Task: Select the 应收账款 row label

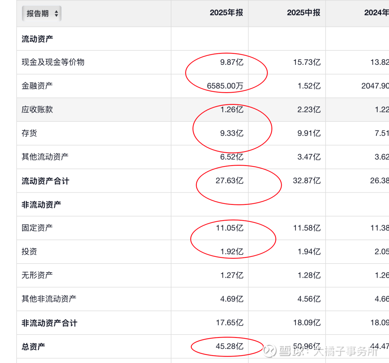Action: tap(37, 109)
